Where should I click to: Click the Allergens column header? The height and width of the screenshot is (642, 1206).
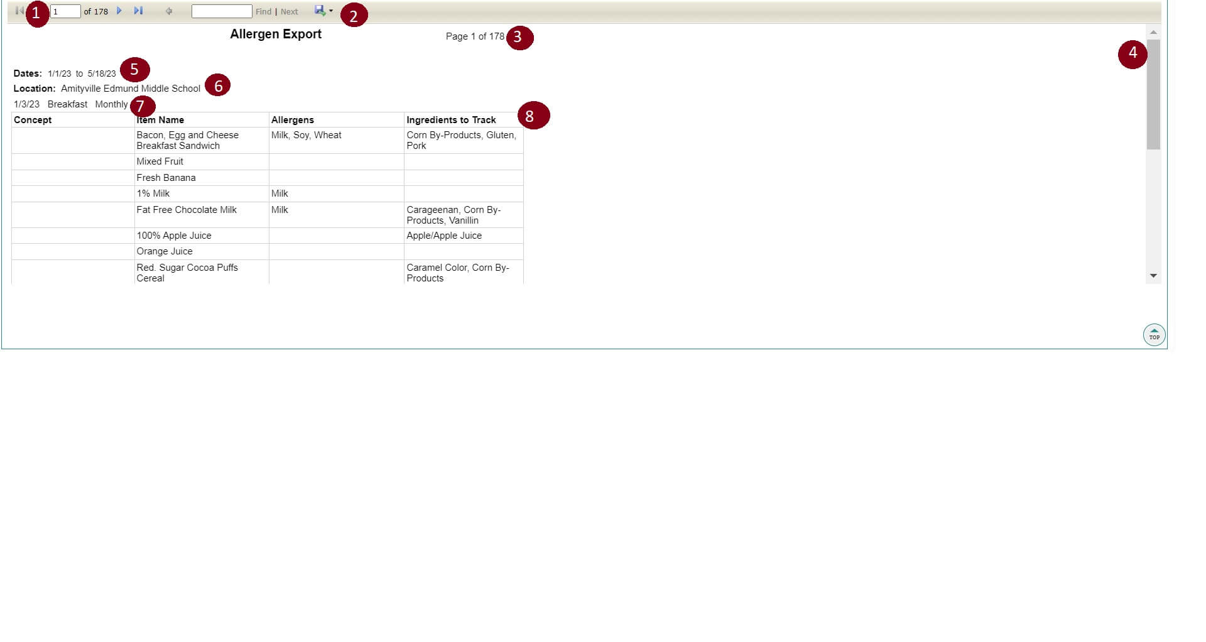[292, 120]
